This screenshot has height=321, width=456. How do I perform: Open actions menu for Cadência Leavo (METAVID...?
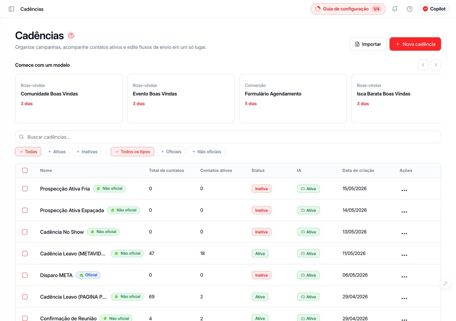pyautogui.click(x=404, y=255)
